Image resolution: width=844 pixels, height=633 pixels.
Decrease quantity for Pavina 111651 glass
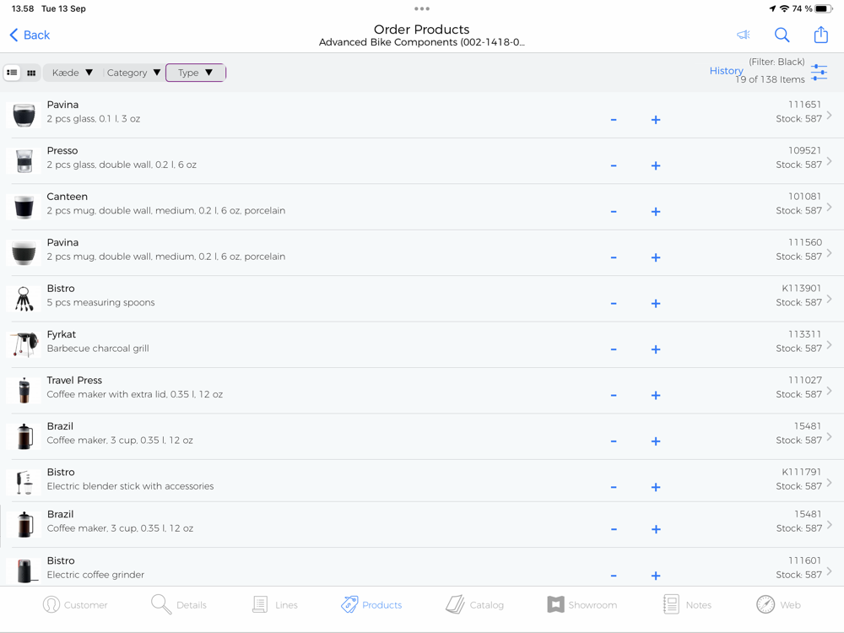pos(614,120)
